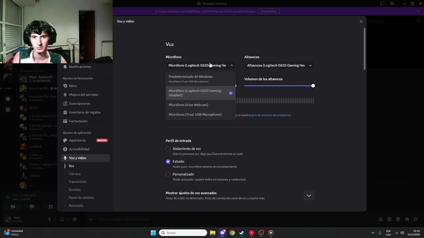
Task: Click the Mejora del servidor boost icon
Action: point(65,95)
